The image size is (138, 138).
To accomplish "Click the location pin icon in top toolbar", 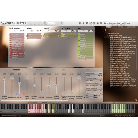I will pyautogui.click(x=84, y=23).
